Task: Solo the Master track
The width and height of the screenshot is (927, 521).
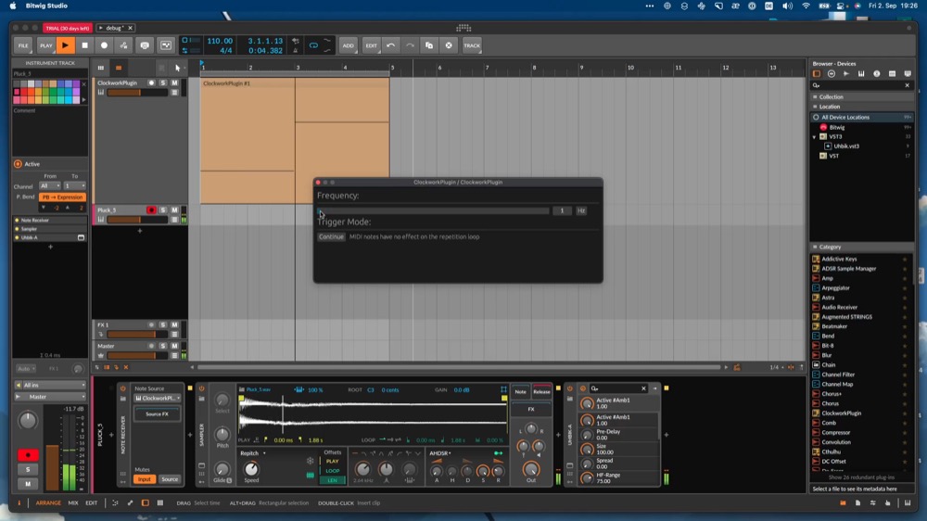Action: point(163,346)
